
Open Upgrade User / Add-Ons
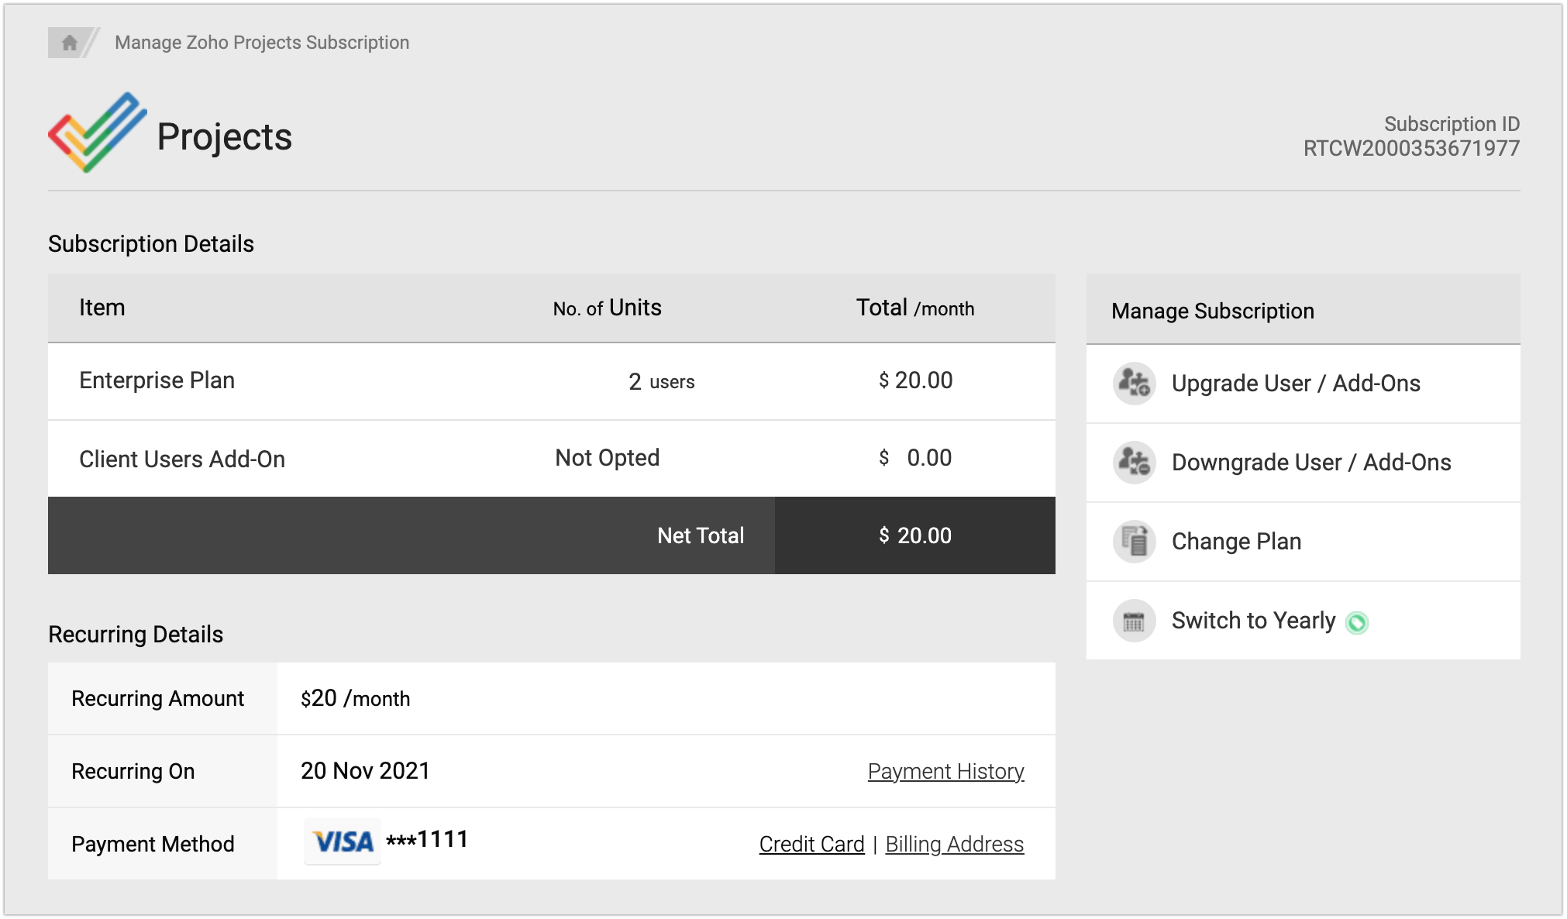pyautogui.click(x=1304, y=384)
